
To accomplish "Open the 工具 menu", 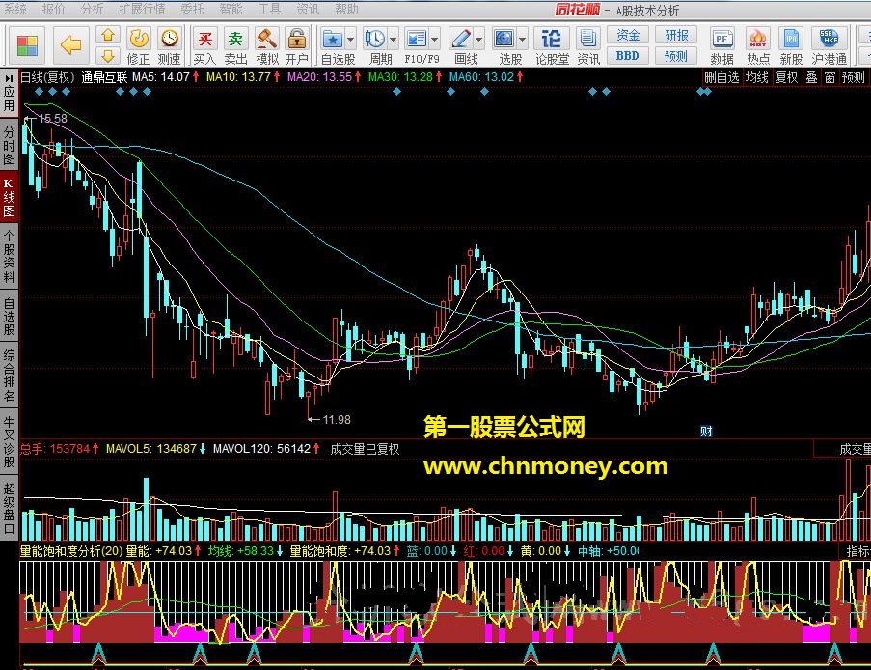I will pos(269,9).
